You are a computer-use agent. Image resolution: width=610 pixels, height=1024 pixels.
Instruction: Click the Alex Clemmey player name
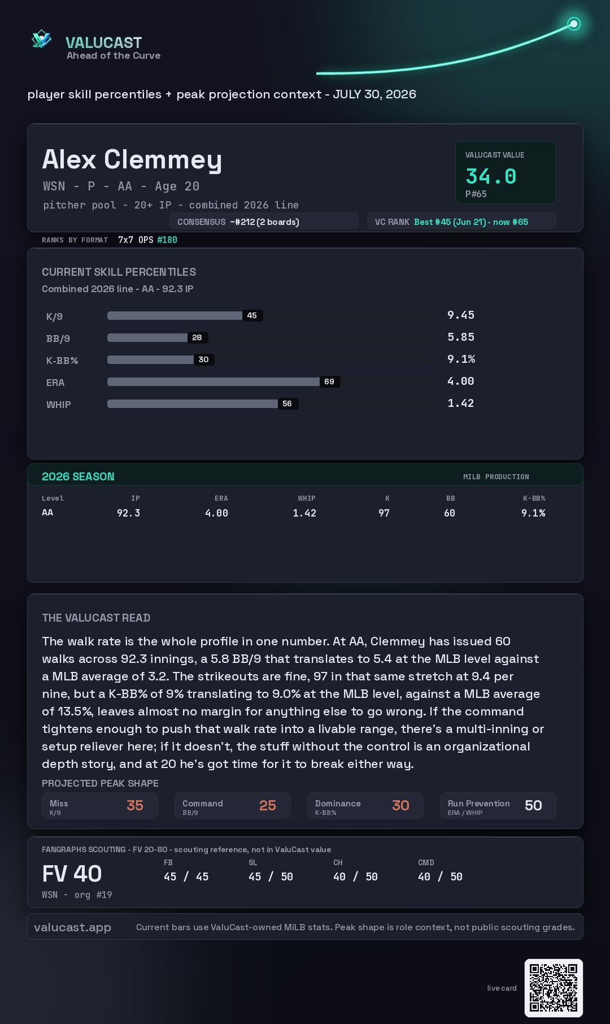click(x=132, y=160)
